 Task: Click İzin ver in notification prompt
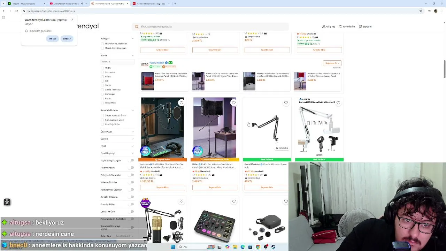coord(53,39)
